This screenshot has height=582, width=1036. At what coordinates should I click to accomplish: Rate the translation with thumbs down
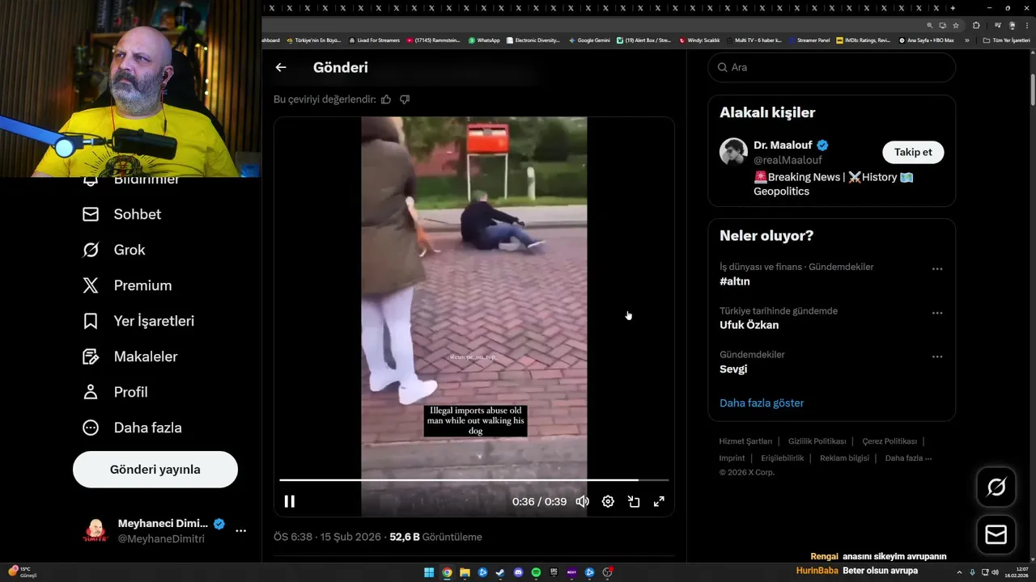coord(405,99)
